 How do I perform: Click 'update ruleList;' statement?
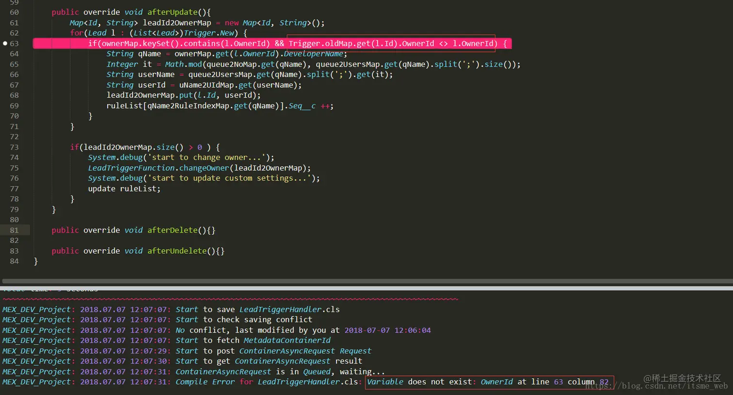tap(124, 189)
